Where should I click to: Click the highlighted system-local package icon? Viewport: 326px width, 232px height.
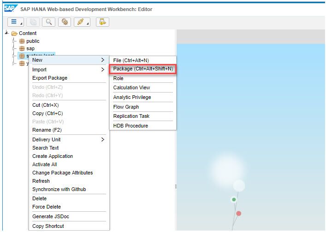pos(22,56)
